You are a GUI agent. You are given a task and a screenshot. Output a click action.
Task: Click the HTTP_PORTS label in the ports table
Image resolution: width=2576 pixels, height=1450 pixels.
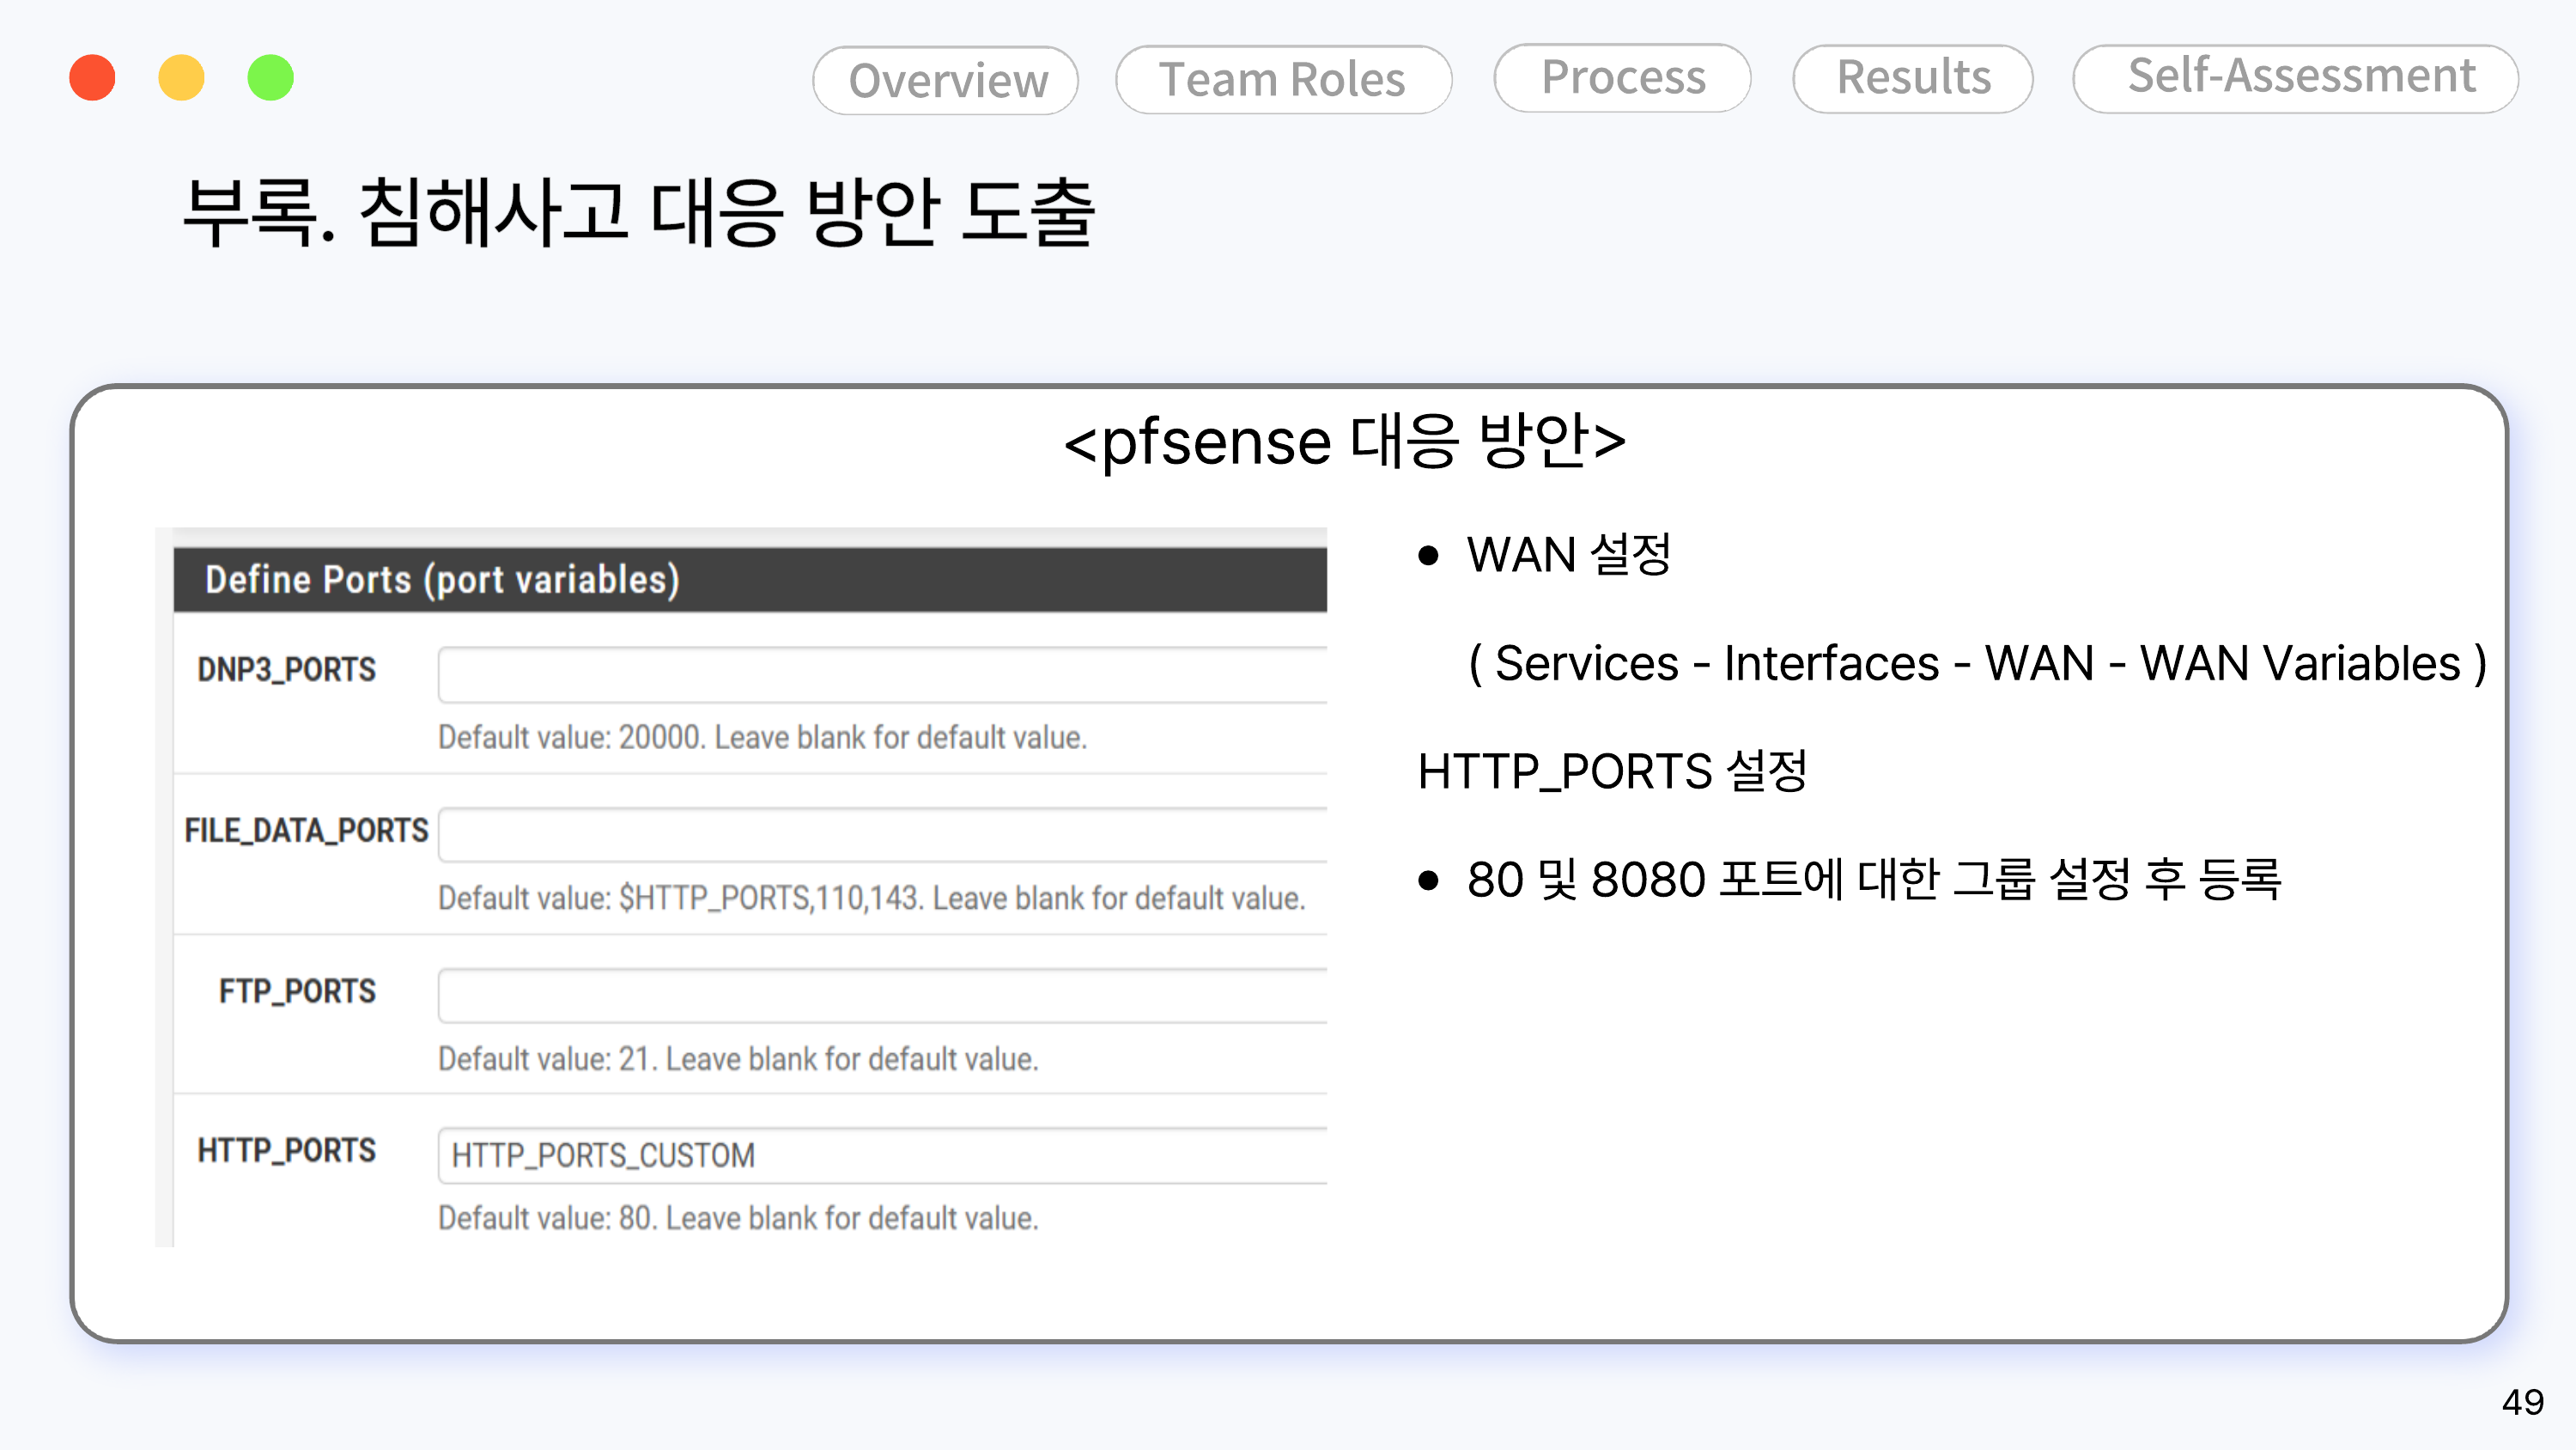[286, 1151]
